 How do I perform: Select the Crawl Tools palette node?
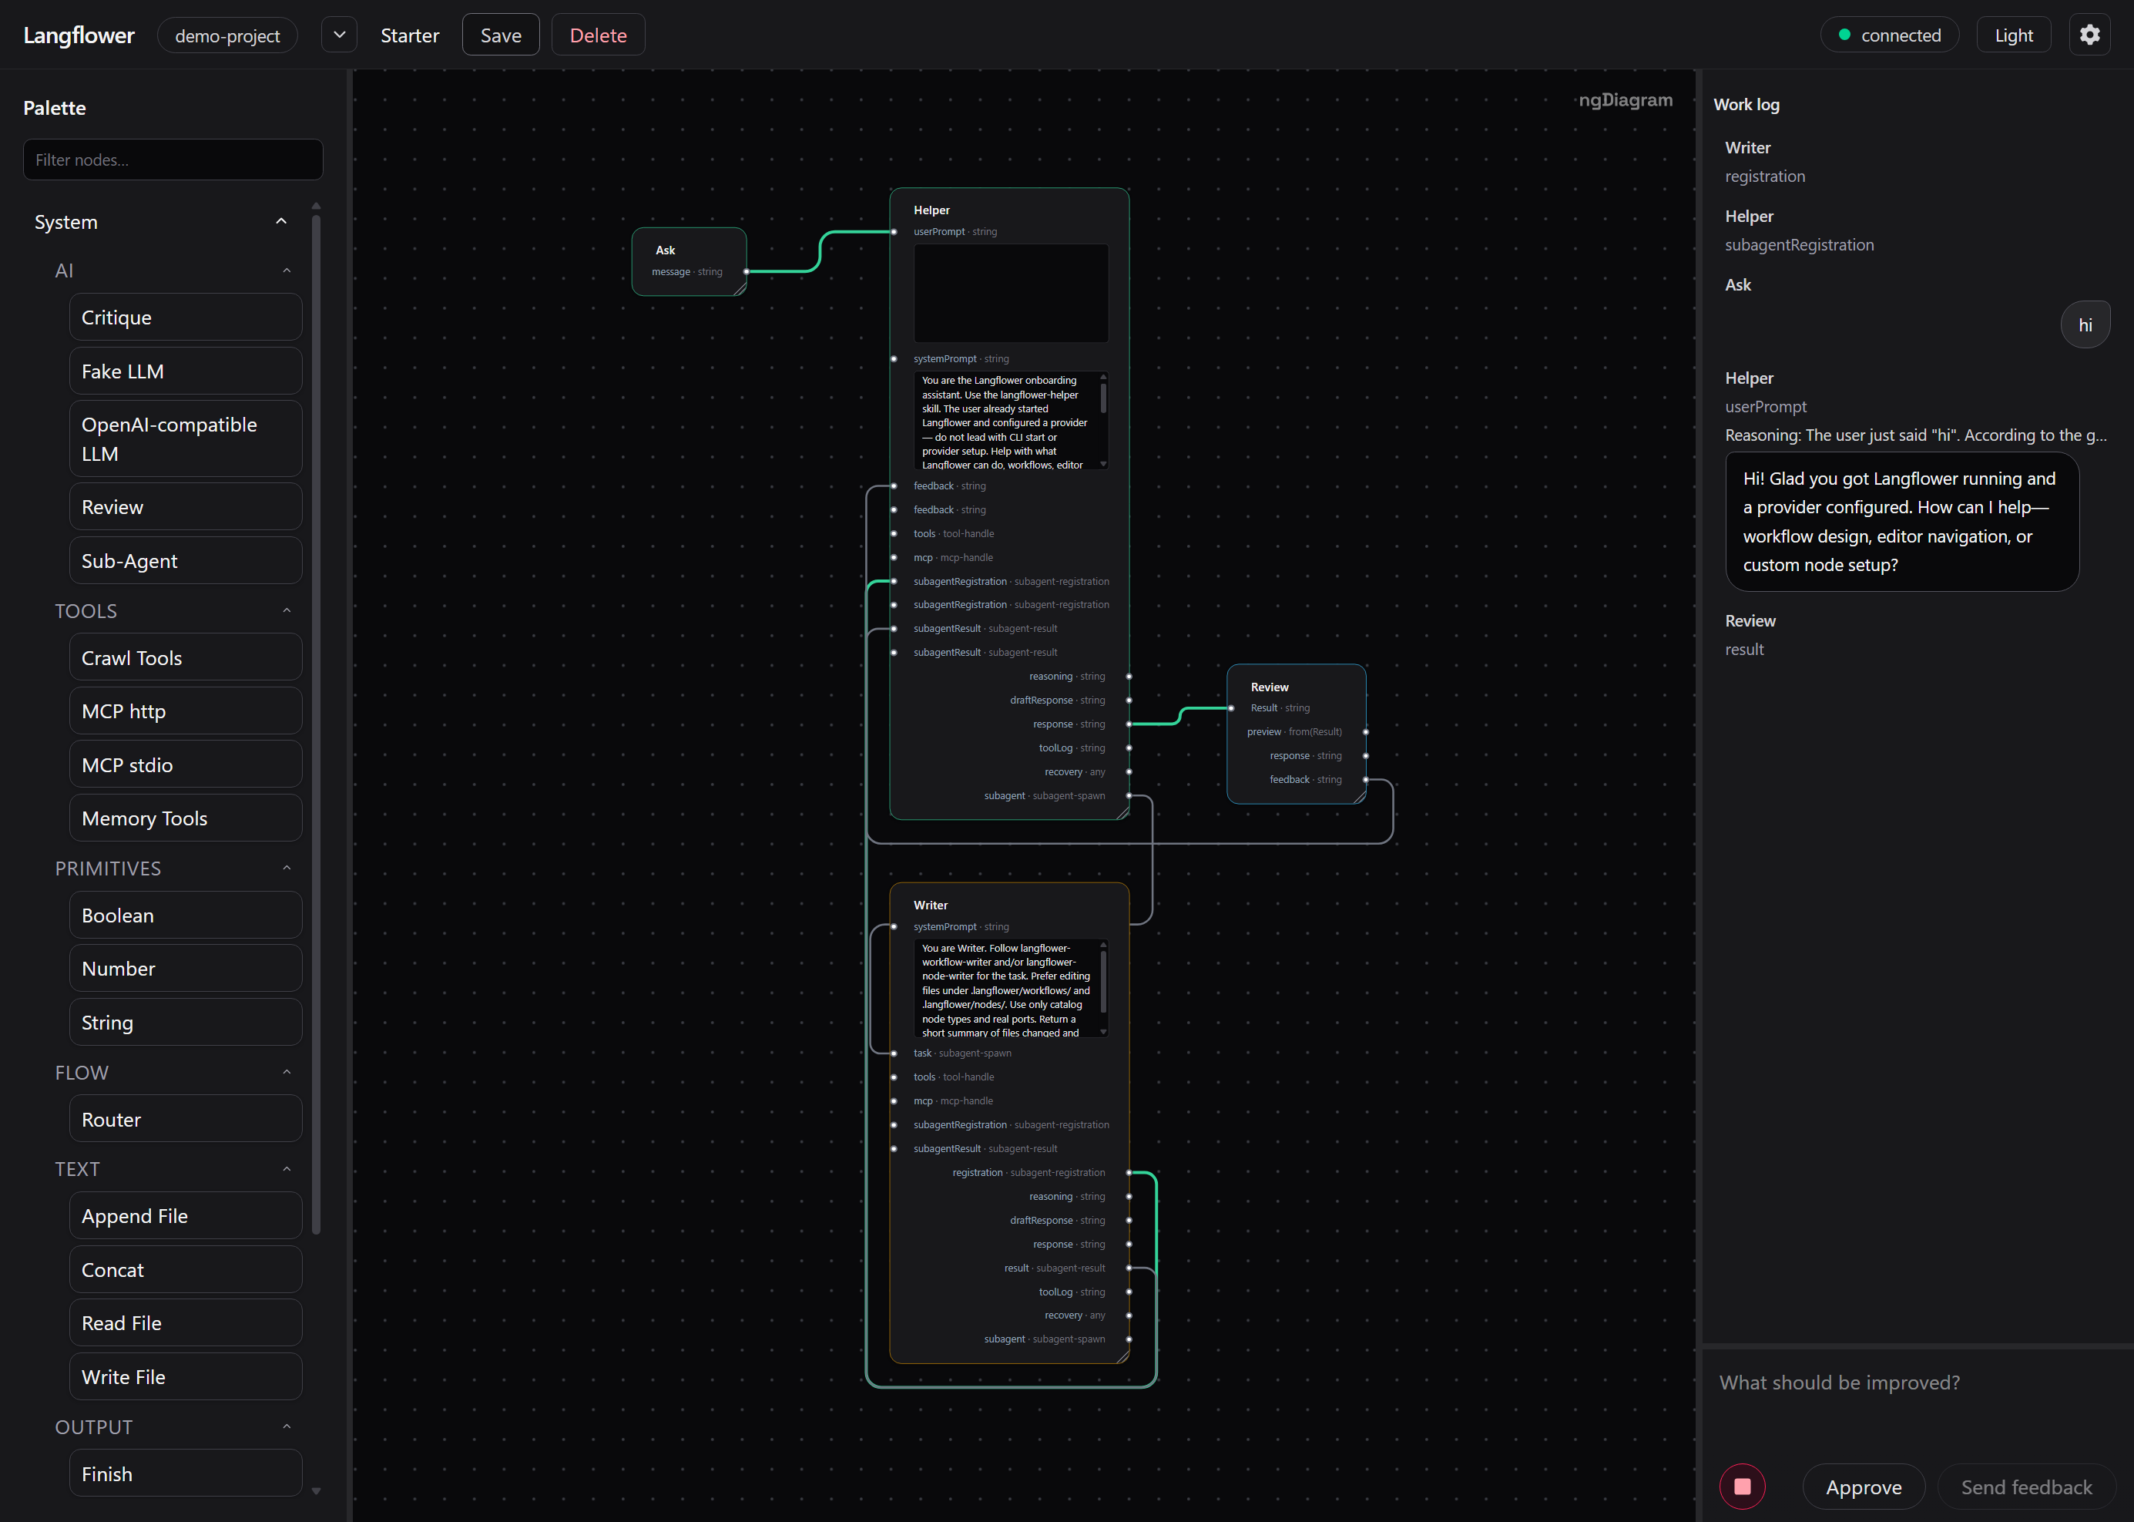[x=186, y=658]
